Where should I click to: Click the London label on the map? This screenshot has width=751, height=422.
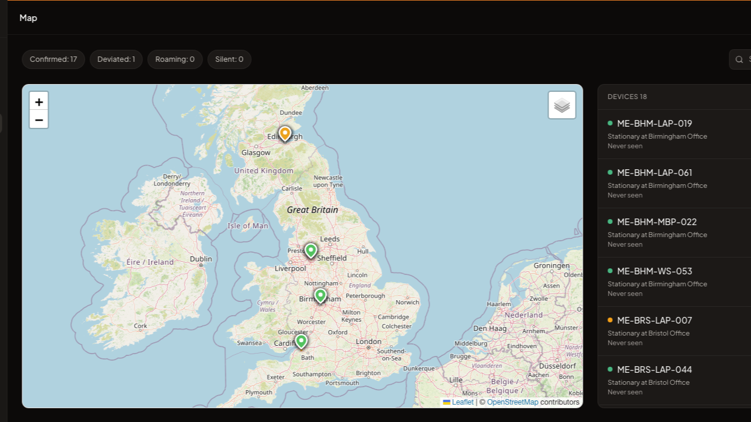(368, 342)
